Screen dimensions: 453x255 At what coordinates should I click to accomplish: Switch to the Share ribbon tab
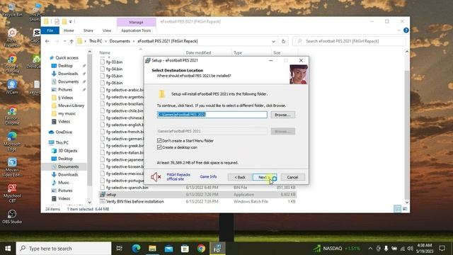[x=88, y=30]
